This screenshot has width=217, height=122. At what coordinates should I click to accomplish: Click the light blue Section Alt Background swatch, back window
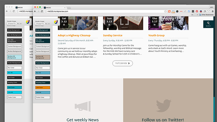tap(14, 57)
